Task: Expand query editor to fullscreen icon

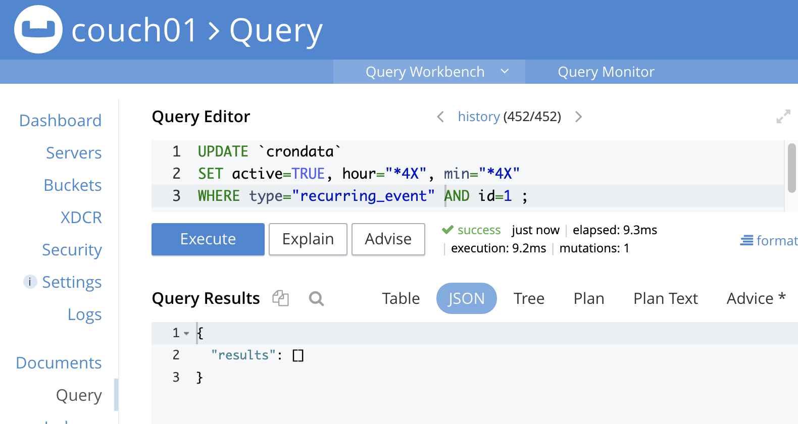Action: 783,117
